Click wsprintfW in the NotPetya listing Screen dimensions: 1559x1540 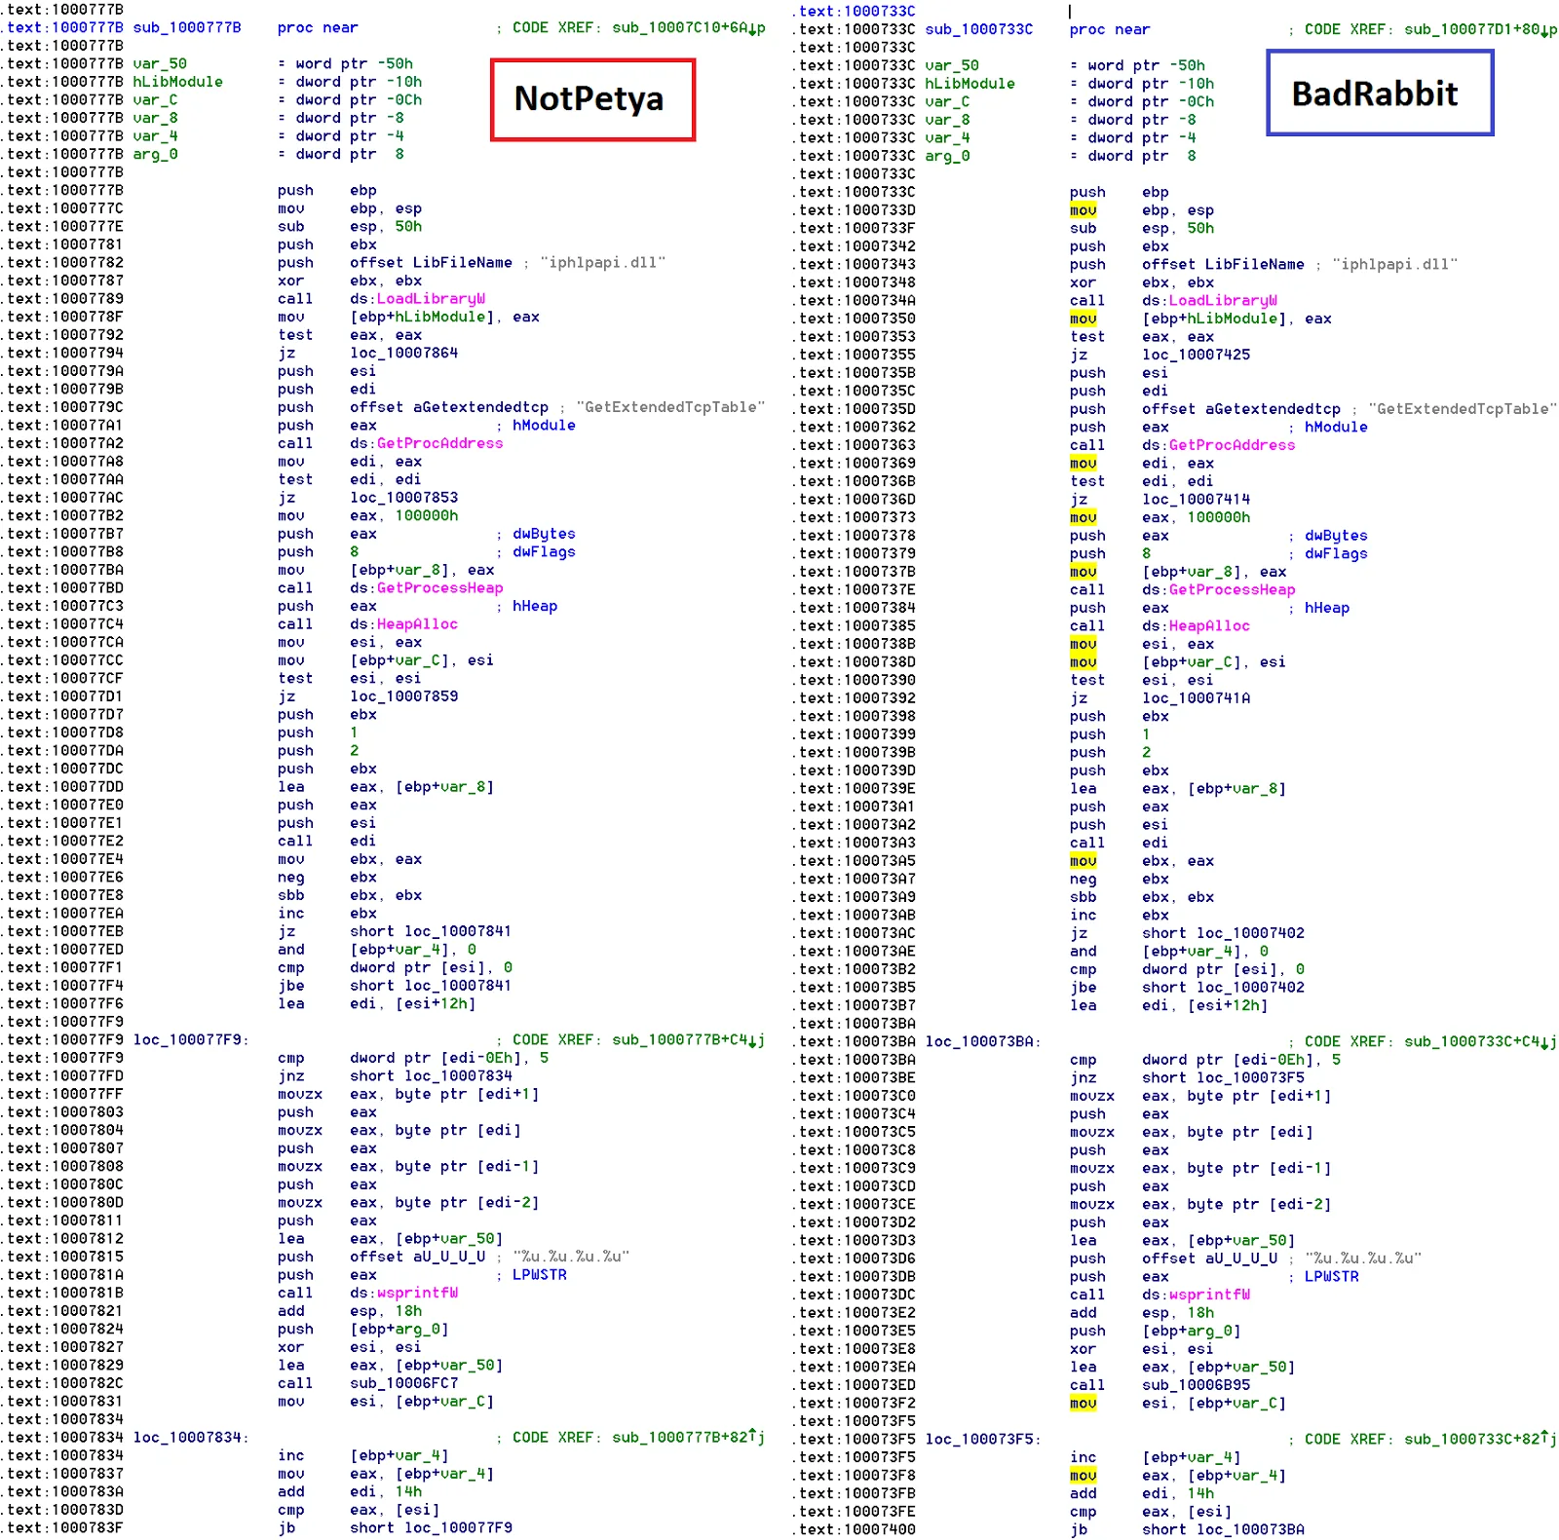pyautogui.click(x=417, y=1294)
